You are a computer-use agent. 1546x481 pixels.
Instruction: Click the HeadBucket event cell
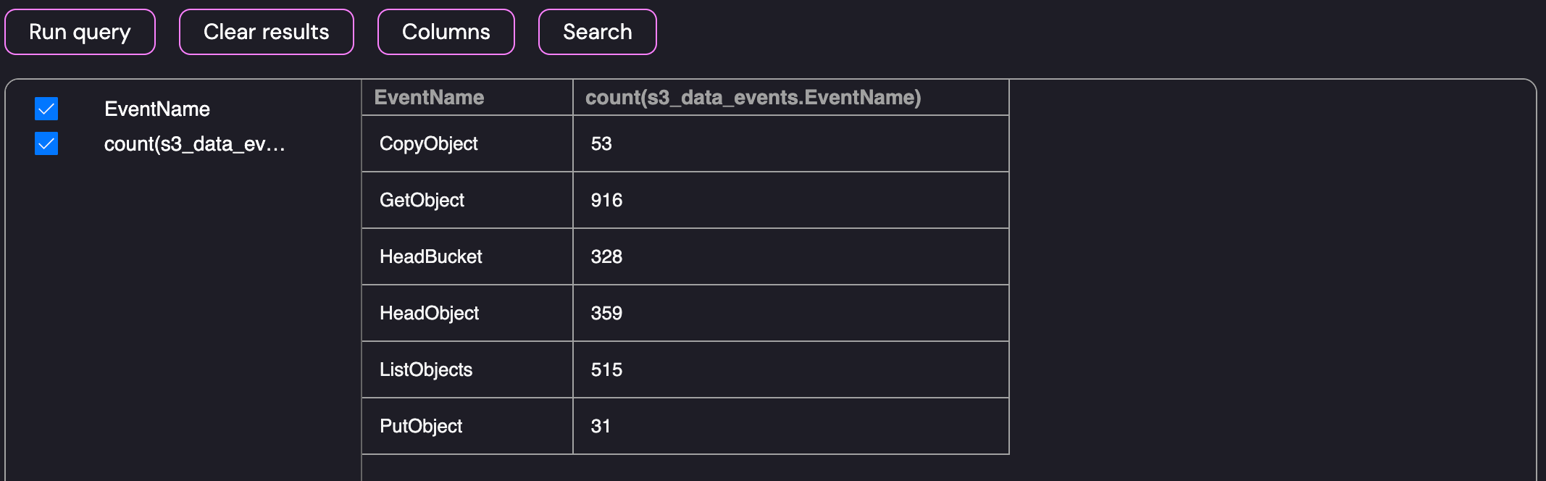click(430, 256)
